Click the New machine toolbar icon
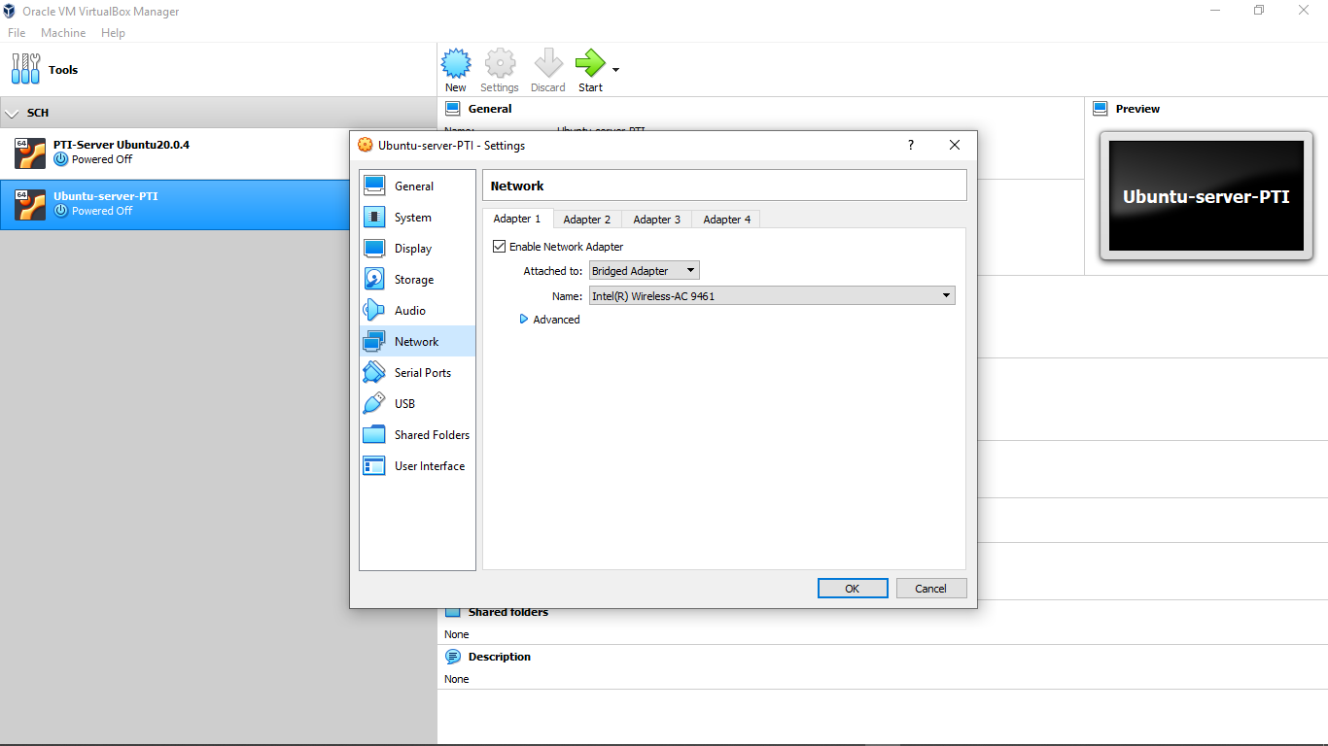Viewport: 1328px width, 746px height. click(x=456, y=64)
